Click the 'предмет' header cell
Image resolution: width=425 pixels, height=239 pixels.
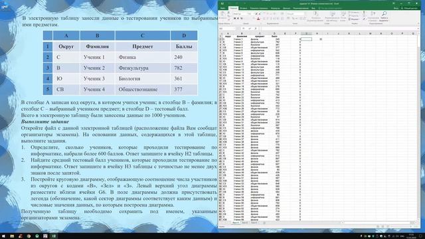pyautogui.click(x=260, y=37)
